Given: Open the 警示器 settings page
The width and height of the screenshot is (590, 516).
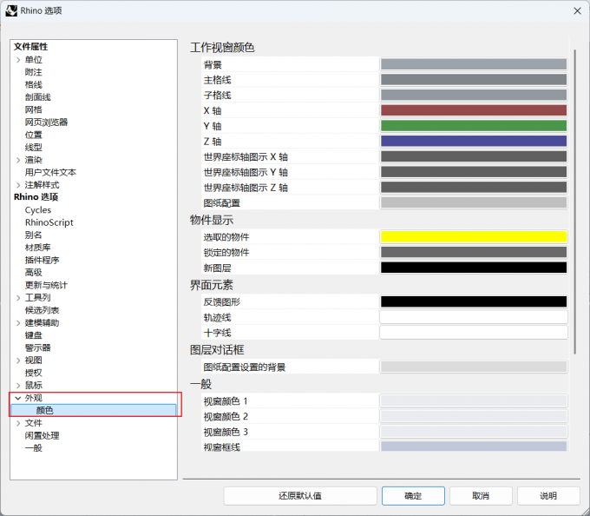Looking at the screenshot, I should 37,347.
